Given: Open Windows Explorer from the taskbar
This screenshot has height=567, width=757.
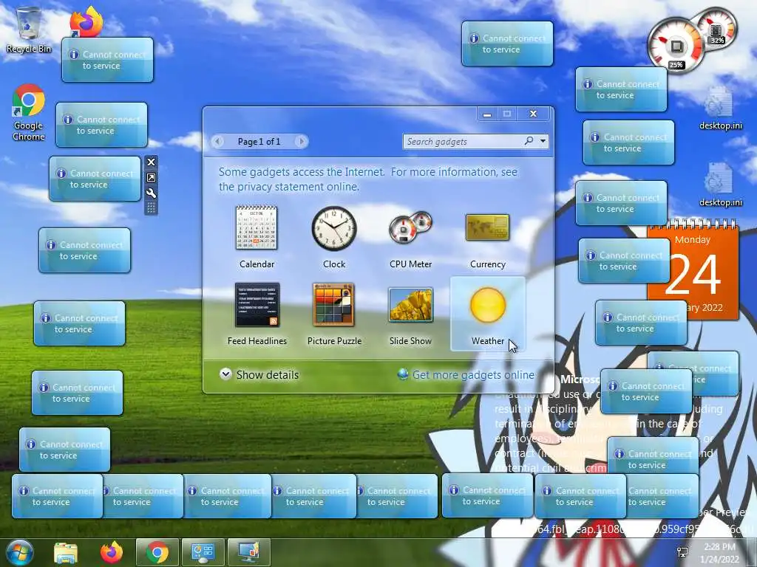Looking at the screenshot, I should coord(66,552).
